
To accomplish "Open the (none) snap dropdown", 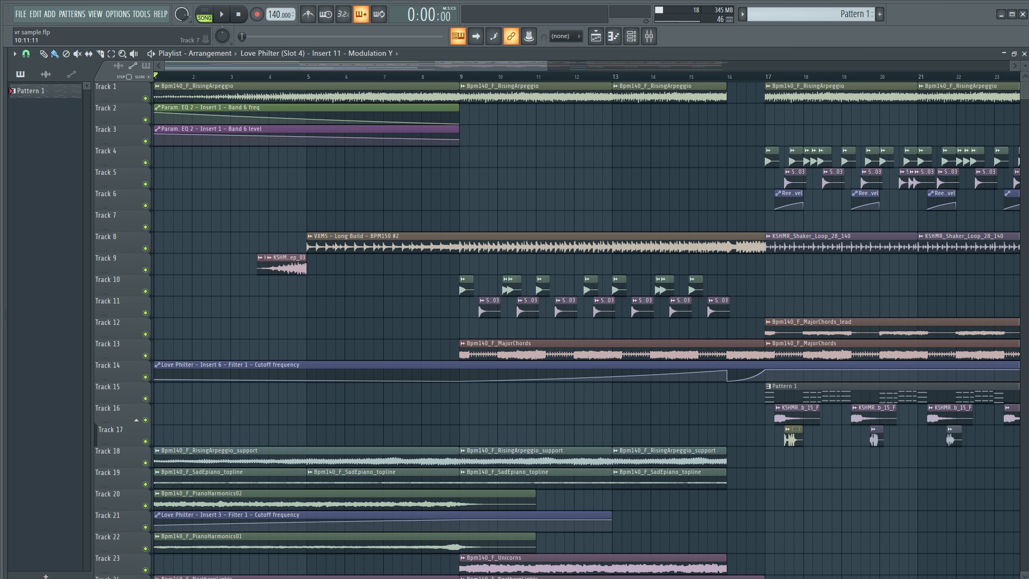I will pos(566,36).
